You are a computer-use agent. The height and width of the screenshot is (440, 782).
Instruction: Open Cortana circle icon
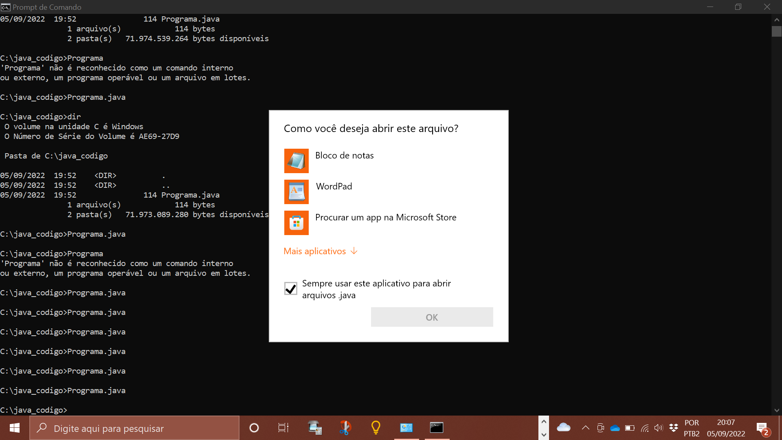pyautogui.click(x=254, y=428)
